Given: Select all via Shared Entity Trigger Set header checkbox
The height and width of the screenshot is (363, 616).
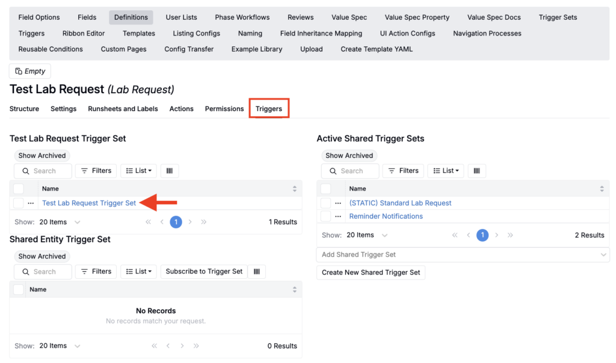Looking at the screenshot, I should click(18, 290).
